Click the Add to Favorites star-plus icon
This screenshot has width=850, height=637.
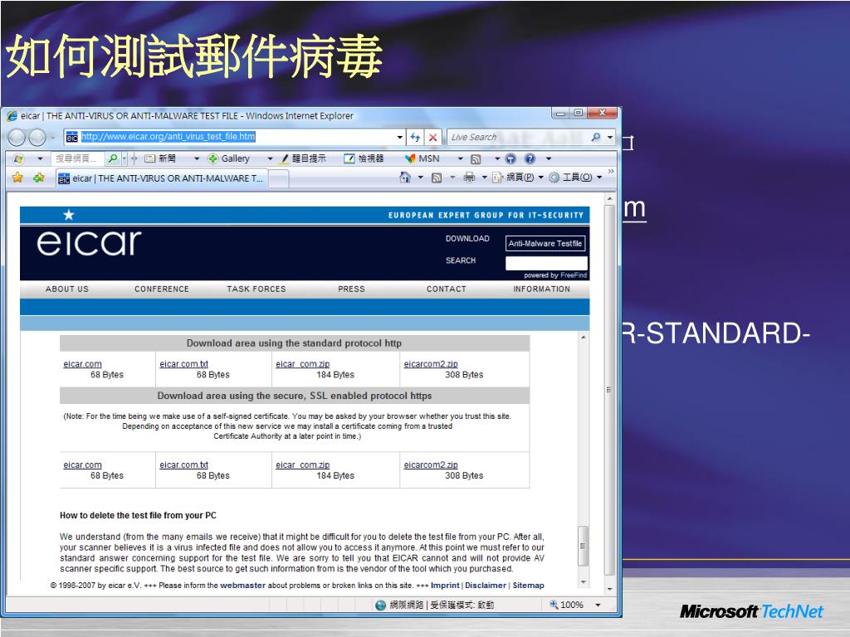point(38,177)
